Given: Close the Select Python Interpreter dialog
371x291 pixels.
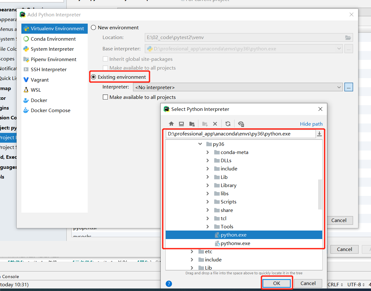Looking at the screenshot, I should pos(320,109).
